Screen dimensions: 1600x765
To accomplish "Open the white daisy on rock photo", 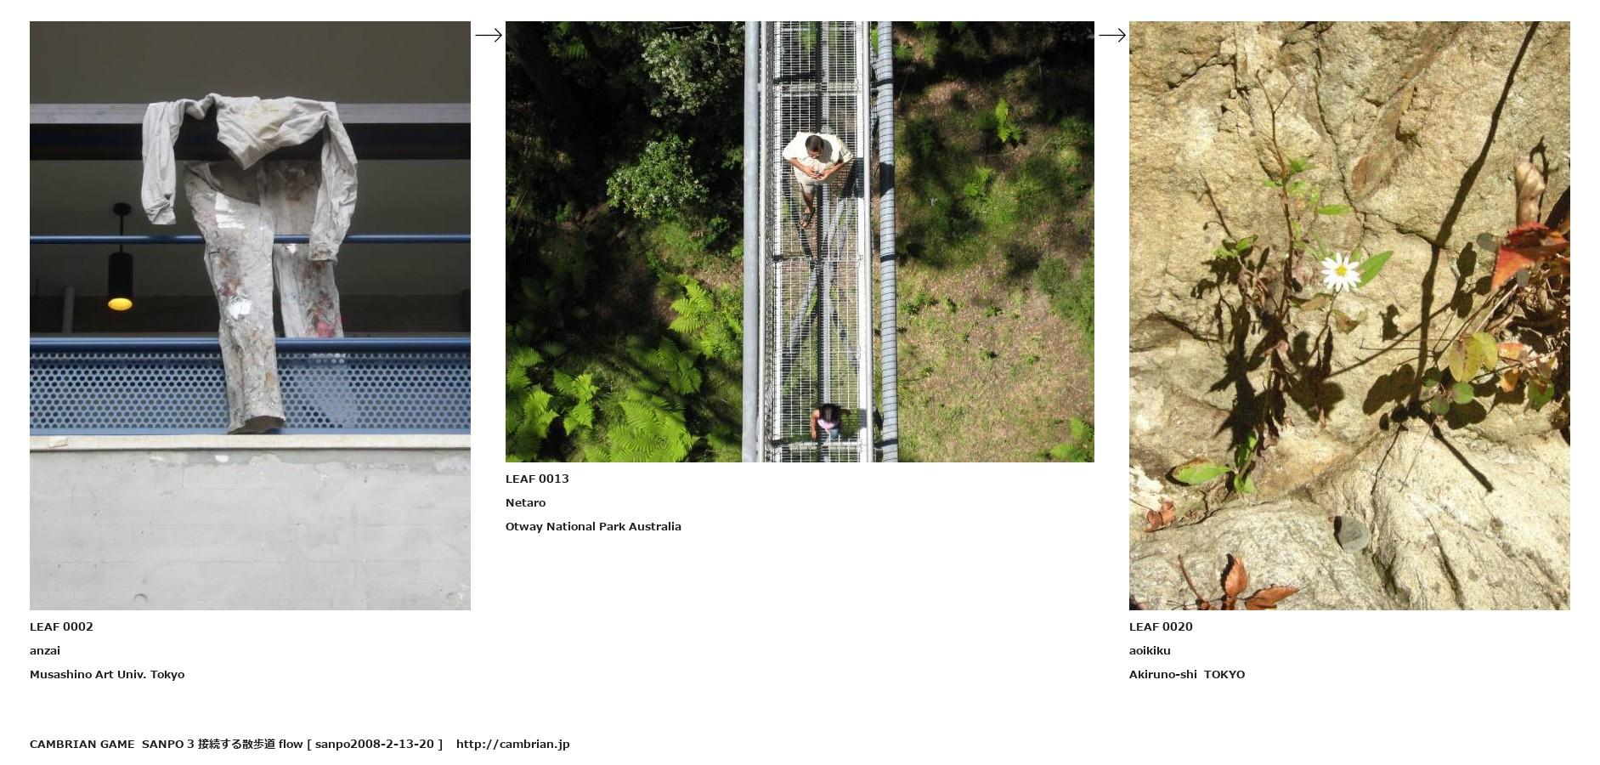I will click(x=1349, y=315).
